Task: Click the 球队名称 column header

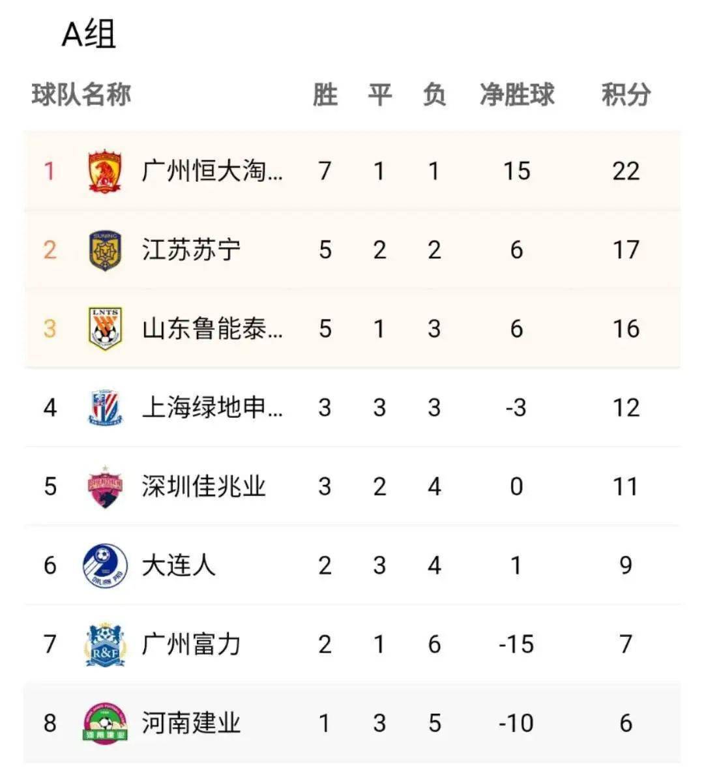Action: coord(81,95)
